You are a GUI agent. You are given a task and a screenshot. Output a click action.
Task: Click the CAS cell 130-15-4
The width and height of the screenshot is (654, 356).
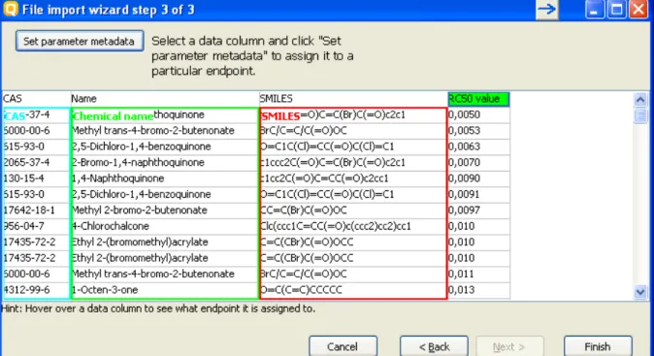(36, 178)
